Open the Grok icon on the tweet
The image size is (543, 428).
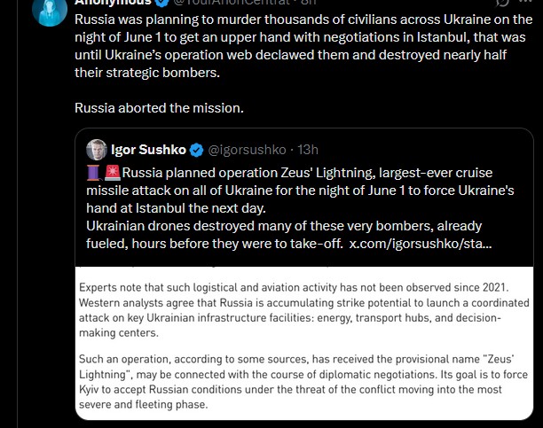502,3
